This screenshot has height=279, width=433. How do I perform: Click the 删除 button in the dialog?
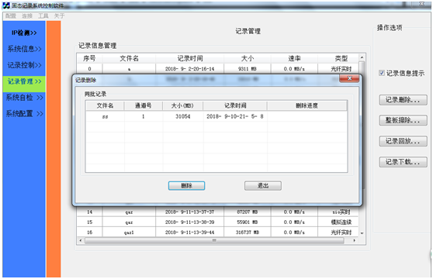coord(186,186)
